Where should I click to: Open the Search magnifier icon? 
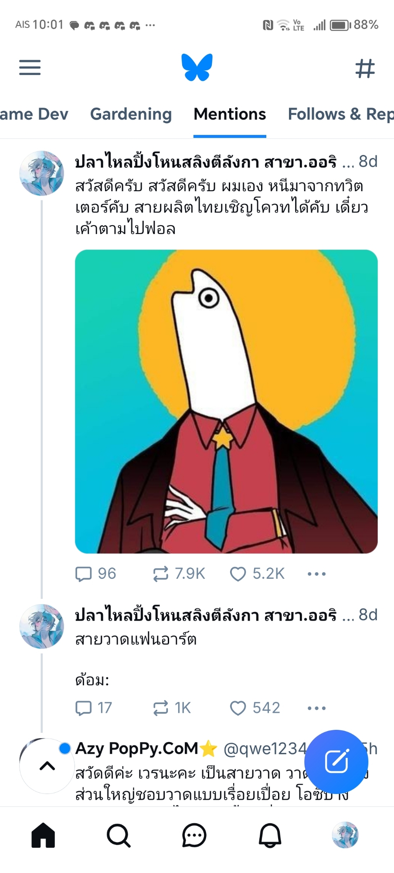[119, 835]
